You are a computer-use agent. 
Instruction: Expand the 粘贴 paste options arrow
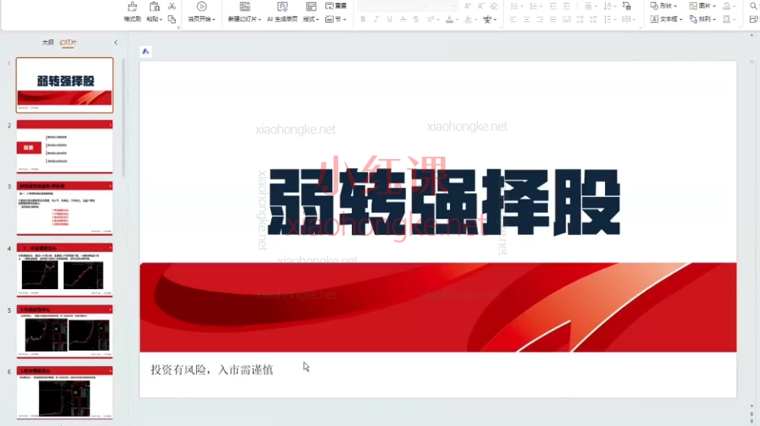point(161,20)
